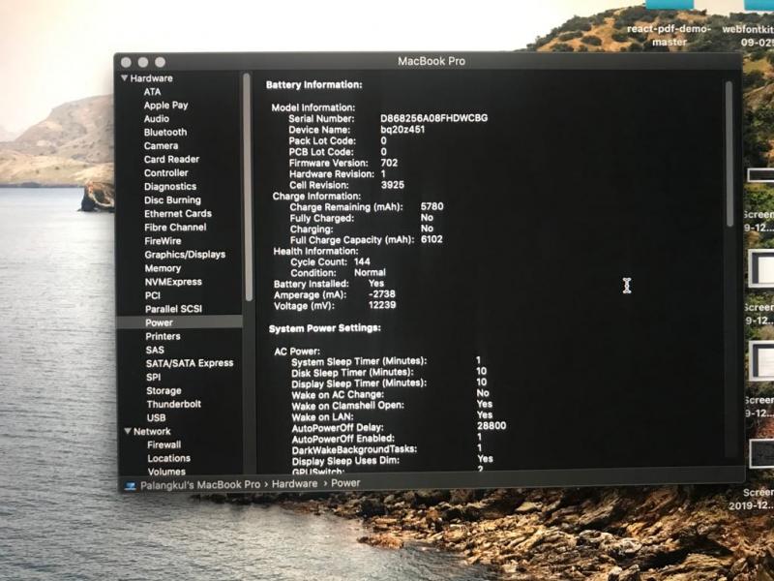Click the MacBook Pro window title
774x581 pixels.
[432, 61]
